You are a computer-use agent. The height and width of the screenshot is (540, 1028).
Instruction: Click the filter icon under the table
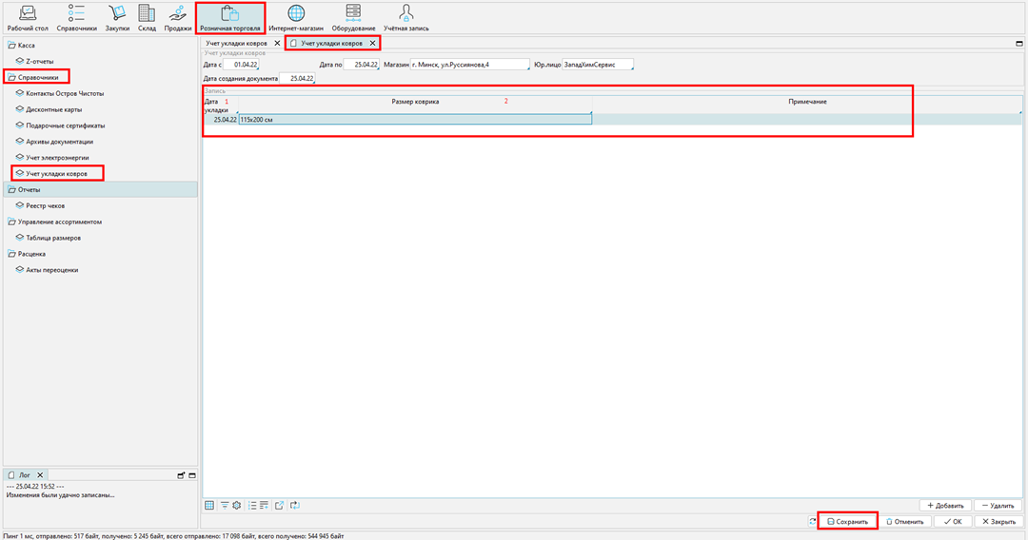(x=224, y=506)
